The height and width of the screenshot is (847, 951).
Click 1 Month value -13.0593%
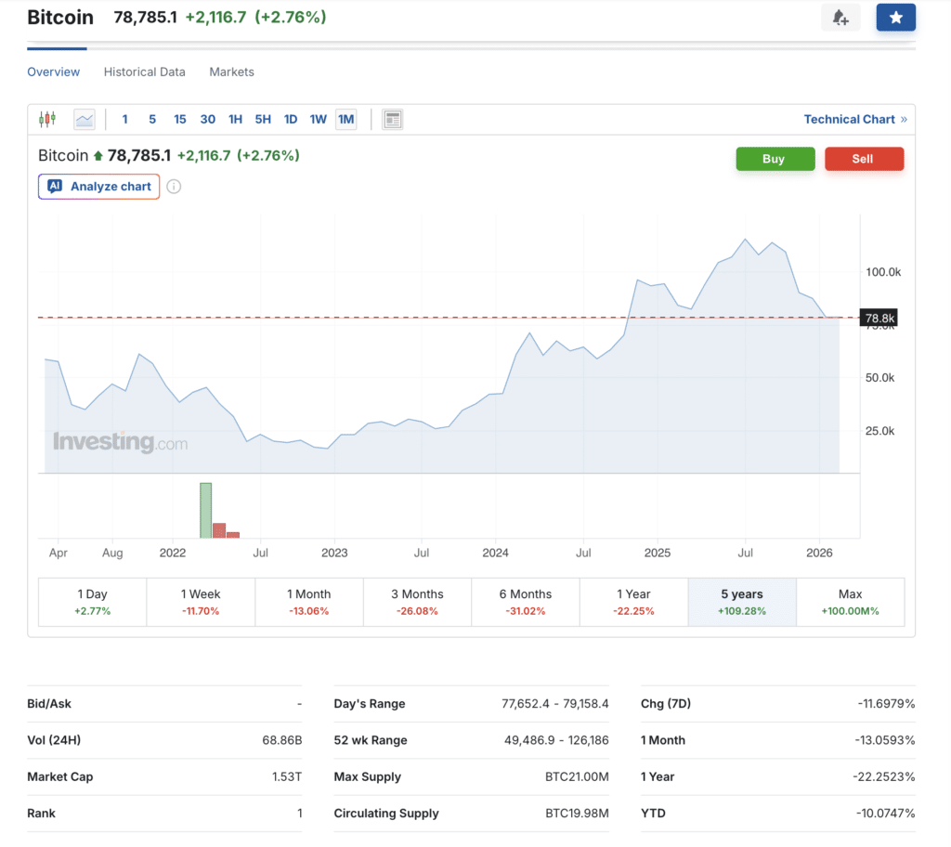click(x=885, y=740)
